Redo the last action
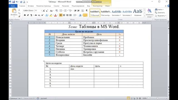 [21, 2]
